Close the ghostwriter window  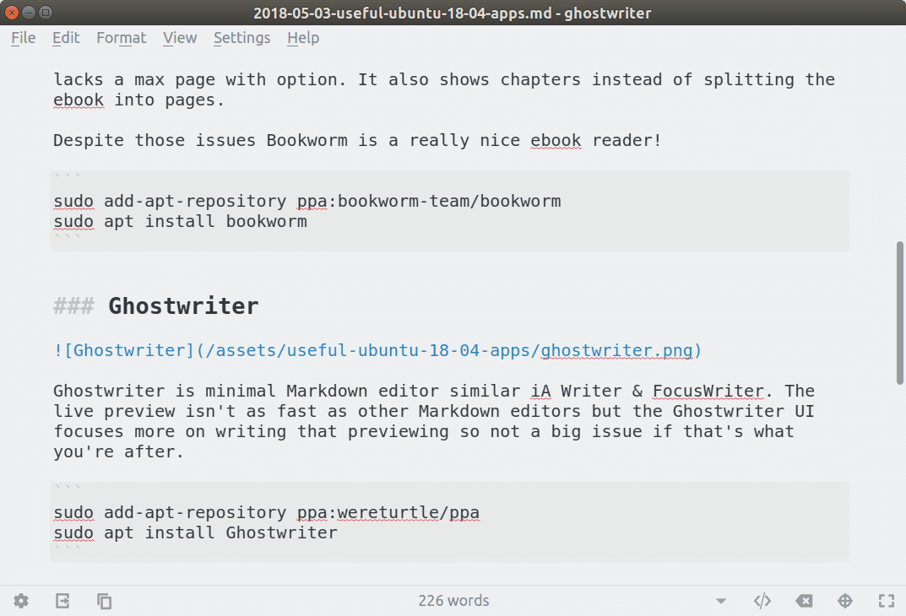coord(12,13)
